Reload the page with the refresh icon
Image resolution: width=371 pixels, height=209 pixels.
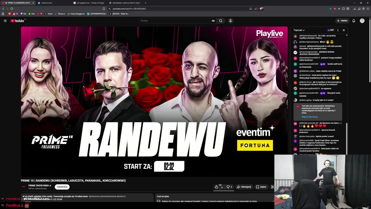pos(12,9)
